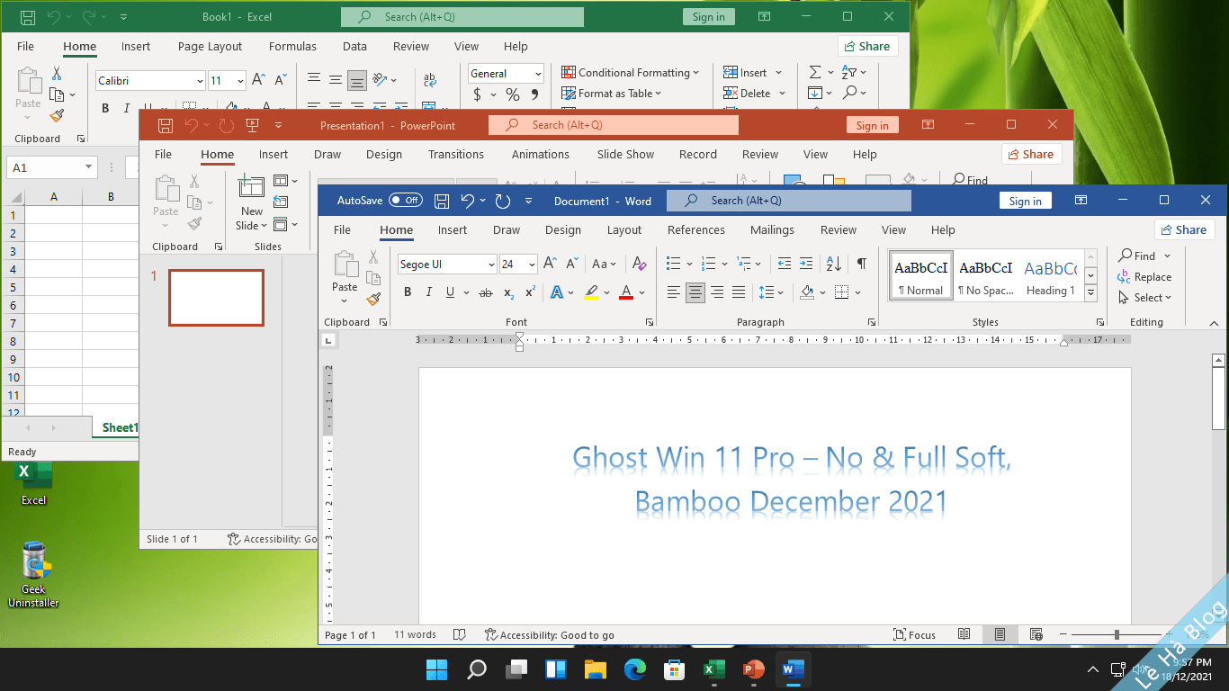
Task: Click Start From Beginning icon in PowerPoint
Action: (x=252, y=125)
